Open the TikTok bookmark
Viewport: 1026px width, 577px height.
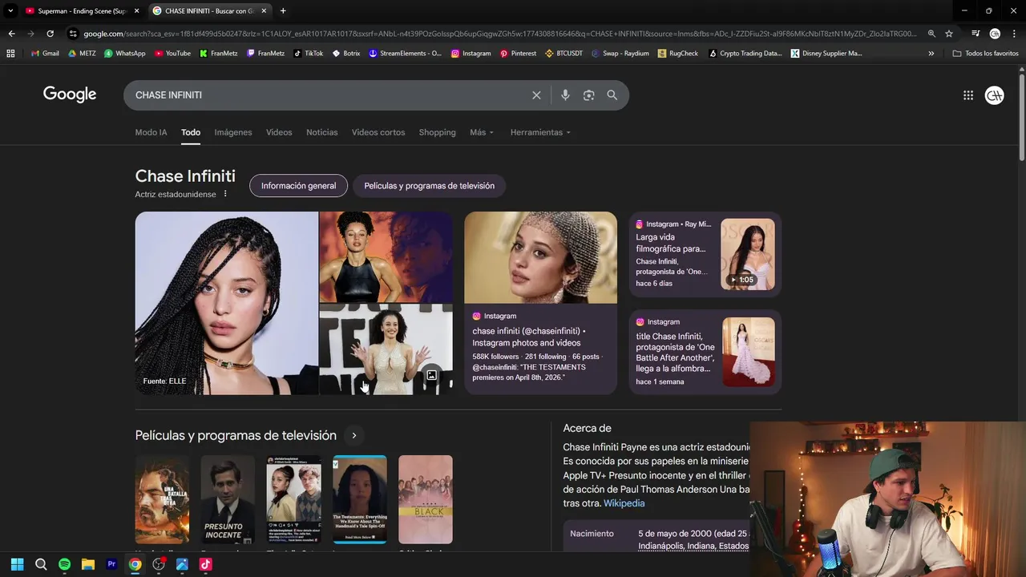pyautogui.click(x=308, y=53)
